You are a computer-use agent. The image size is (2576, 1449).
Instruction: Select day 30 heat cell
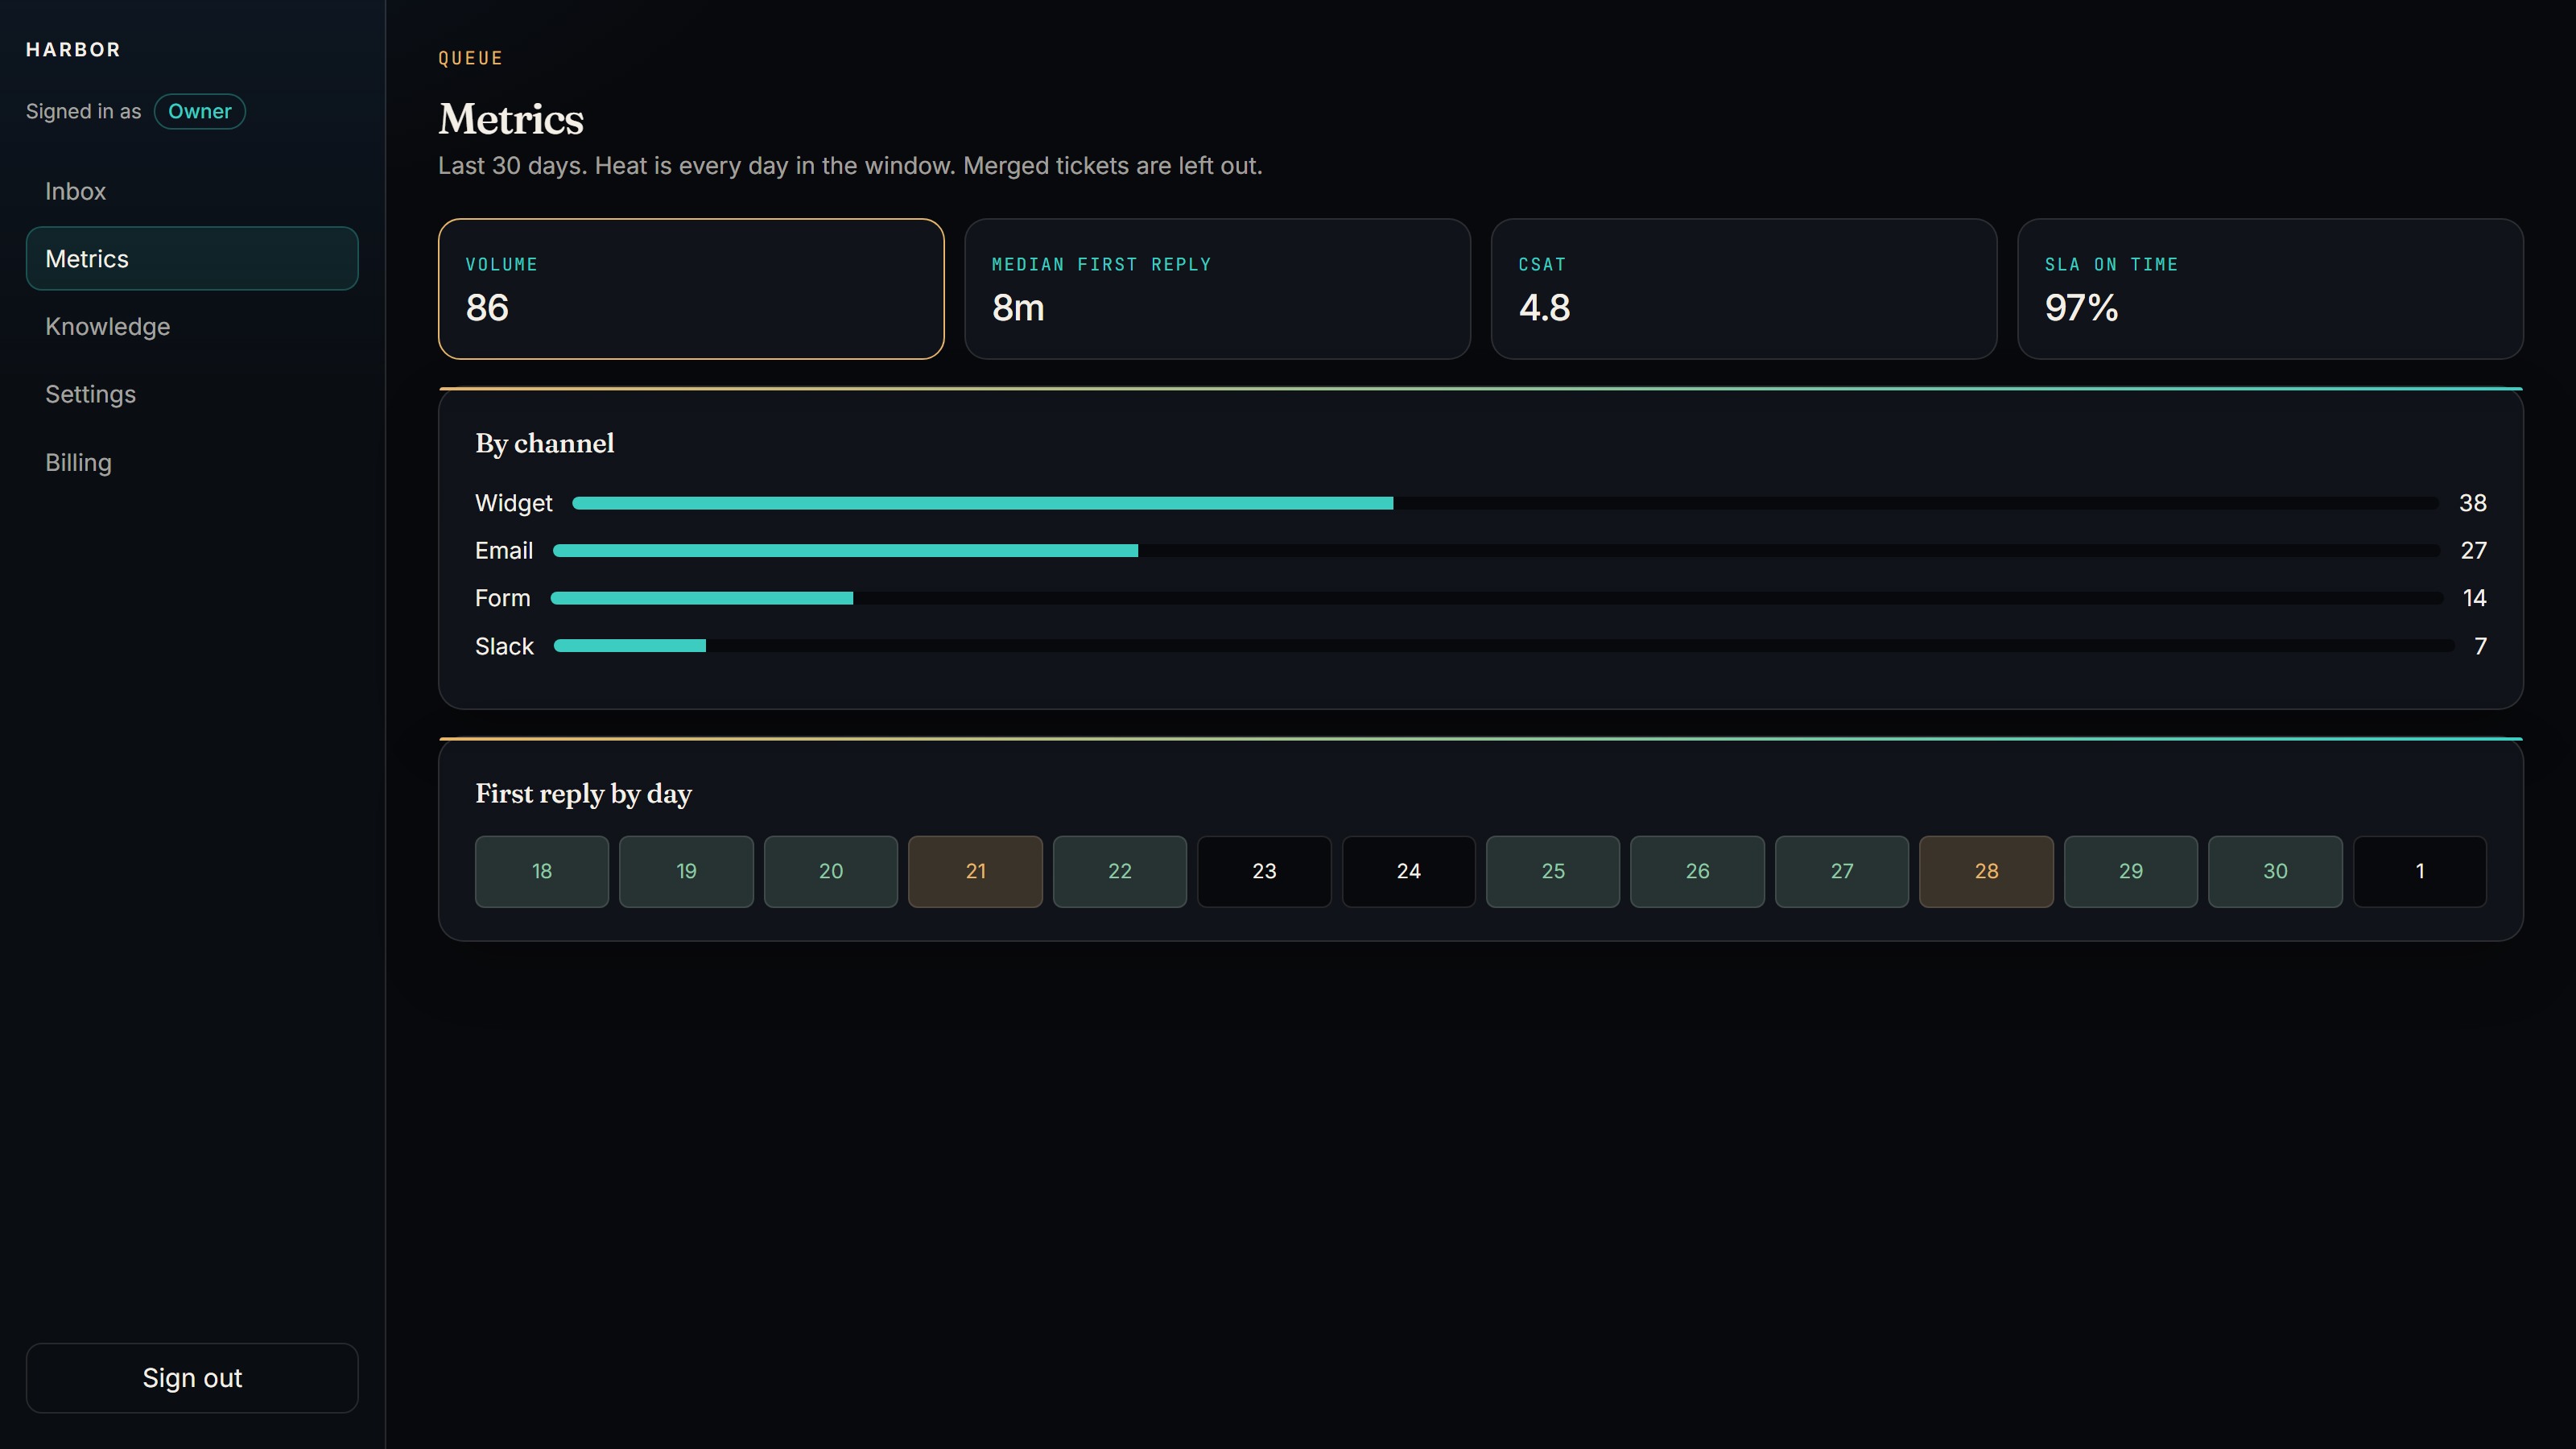pos(2275,871)
